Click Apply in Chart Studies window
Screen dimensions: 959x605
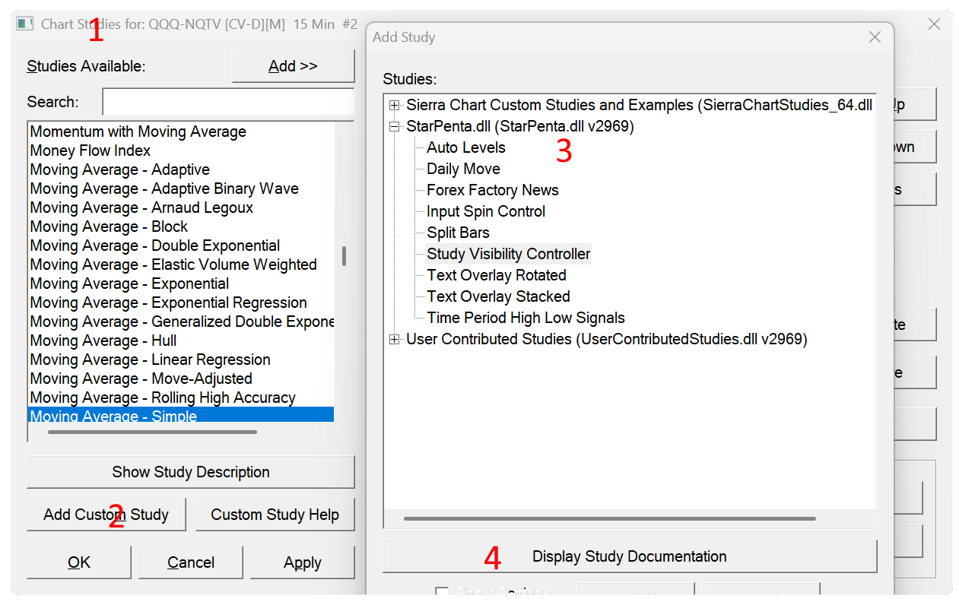[x=303, y=562]
